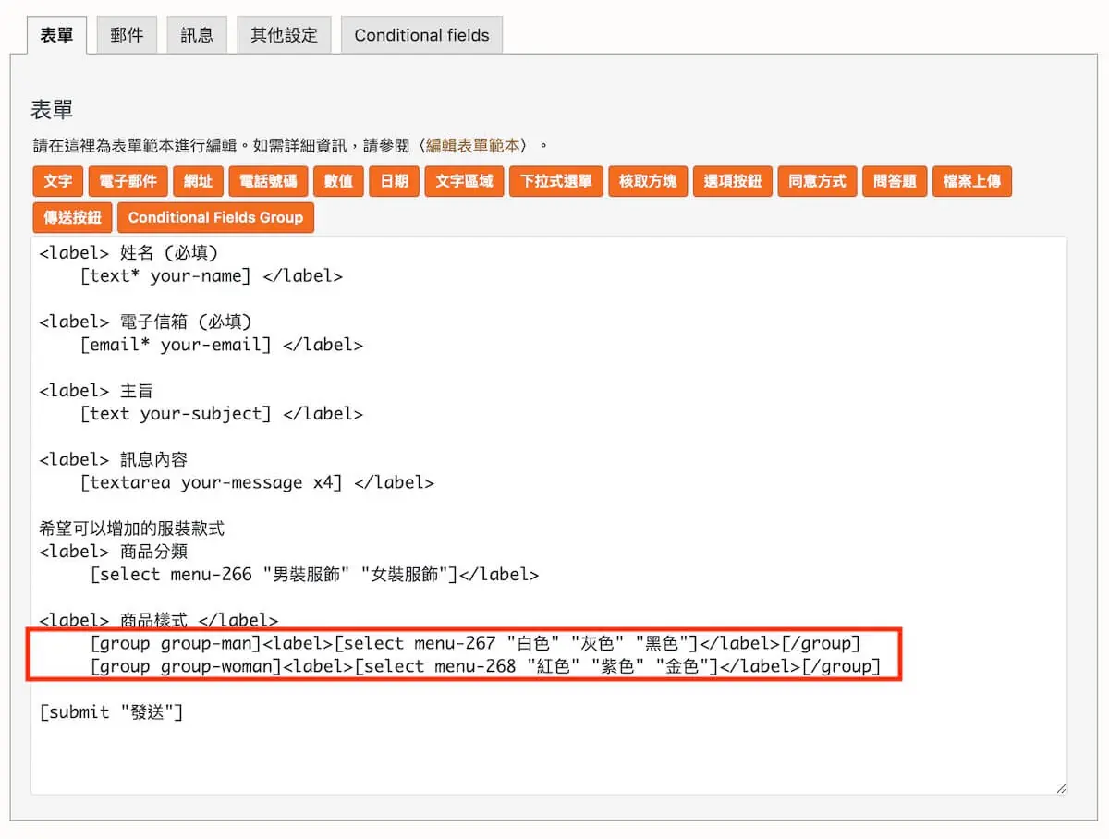Click the <label> 商品分類 line
This screenshot has height=839, width=1109.
tap(114, 552)
